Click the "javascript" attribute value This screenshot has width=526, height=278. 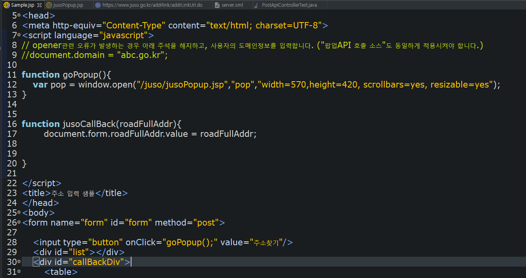click(x=124, y=35)
